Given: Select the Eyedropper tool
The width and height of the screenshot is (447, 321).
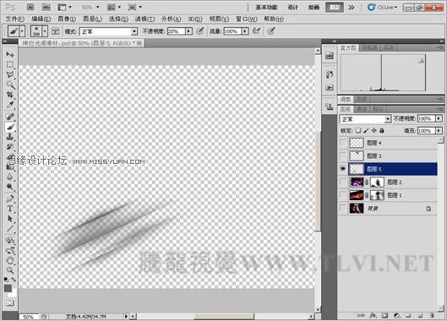Looking at the screenshot, I should tap(10, 105).
